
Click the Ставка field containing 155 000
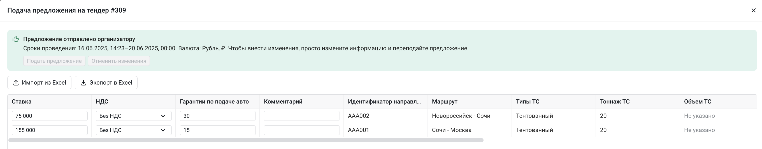(x=50, y=130)
